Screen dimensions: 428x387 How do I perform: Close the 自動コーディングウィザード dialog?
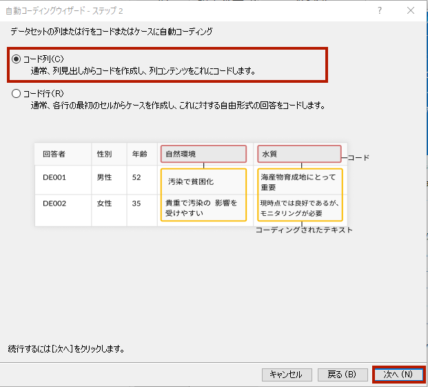[x=411, y=10]
